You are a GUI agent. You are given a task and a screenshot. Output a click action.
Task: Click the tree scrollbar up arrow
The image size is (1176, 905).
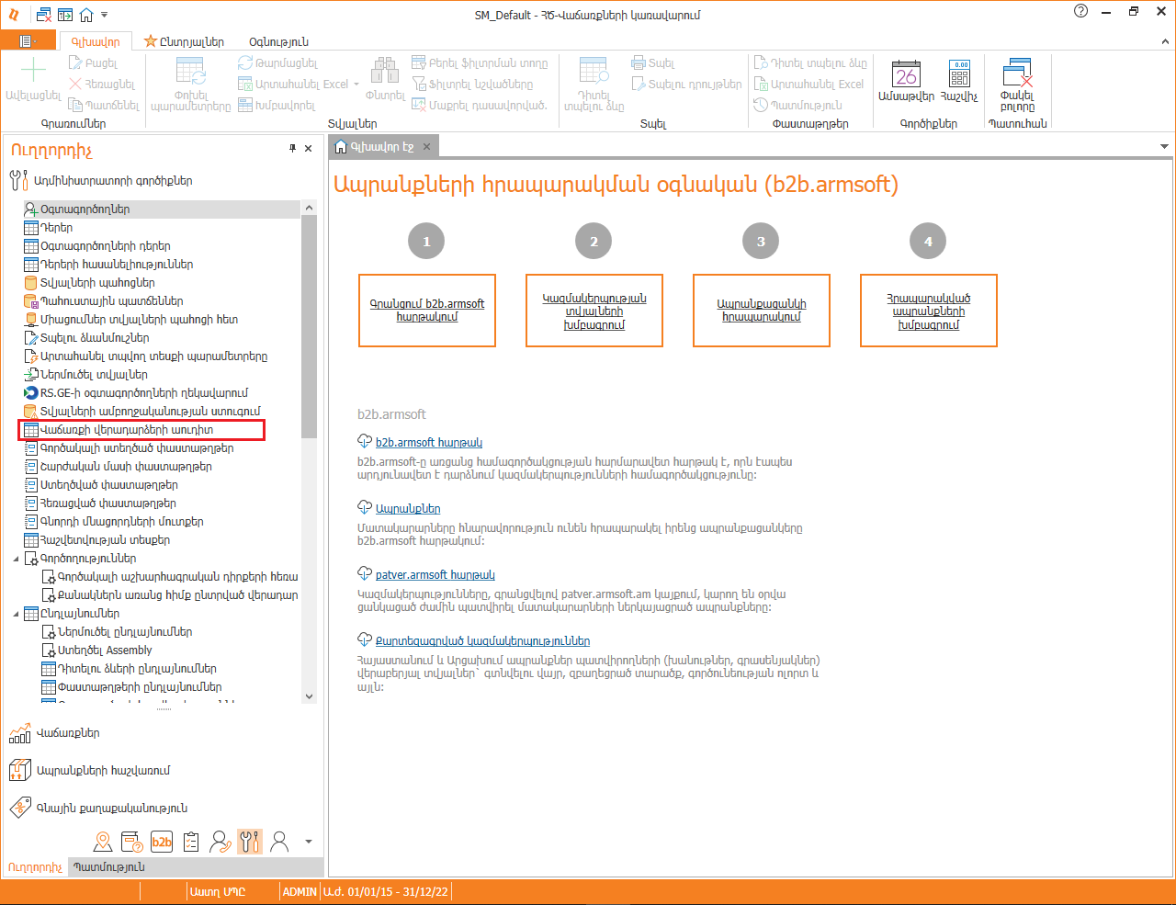click(x=309, y=208)
